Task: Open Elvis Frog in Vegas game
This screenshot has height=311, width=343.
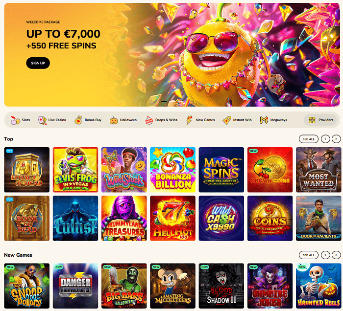Action: tap(75, 170)
